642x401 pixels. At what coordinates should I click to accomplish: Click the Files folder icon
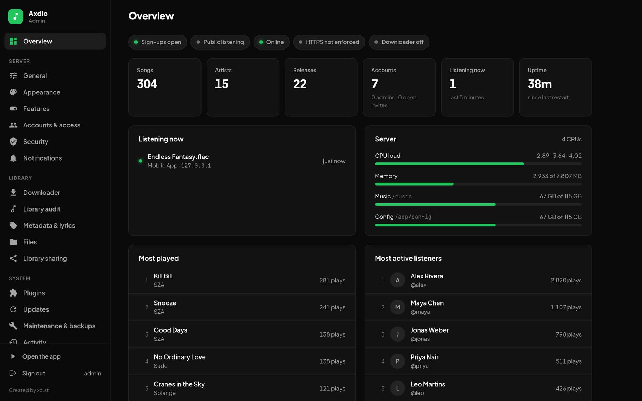click(14, 242)
